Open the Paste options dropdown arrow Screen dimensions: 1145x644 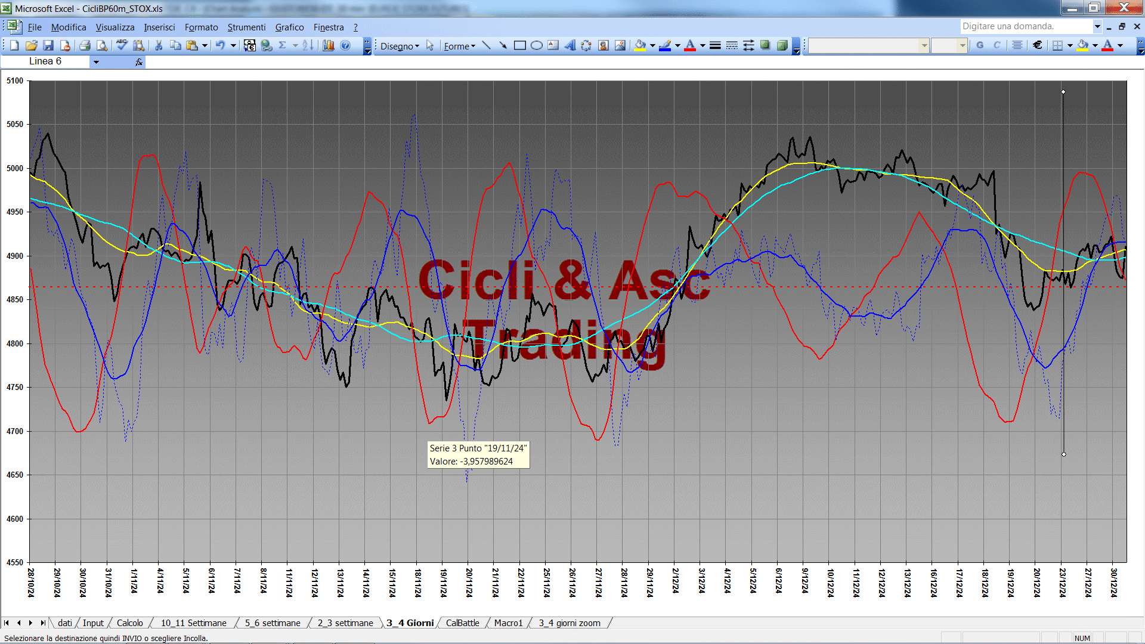pyautogui.click(x=205, y=45)
